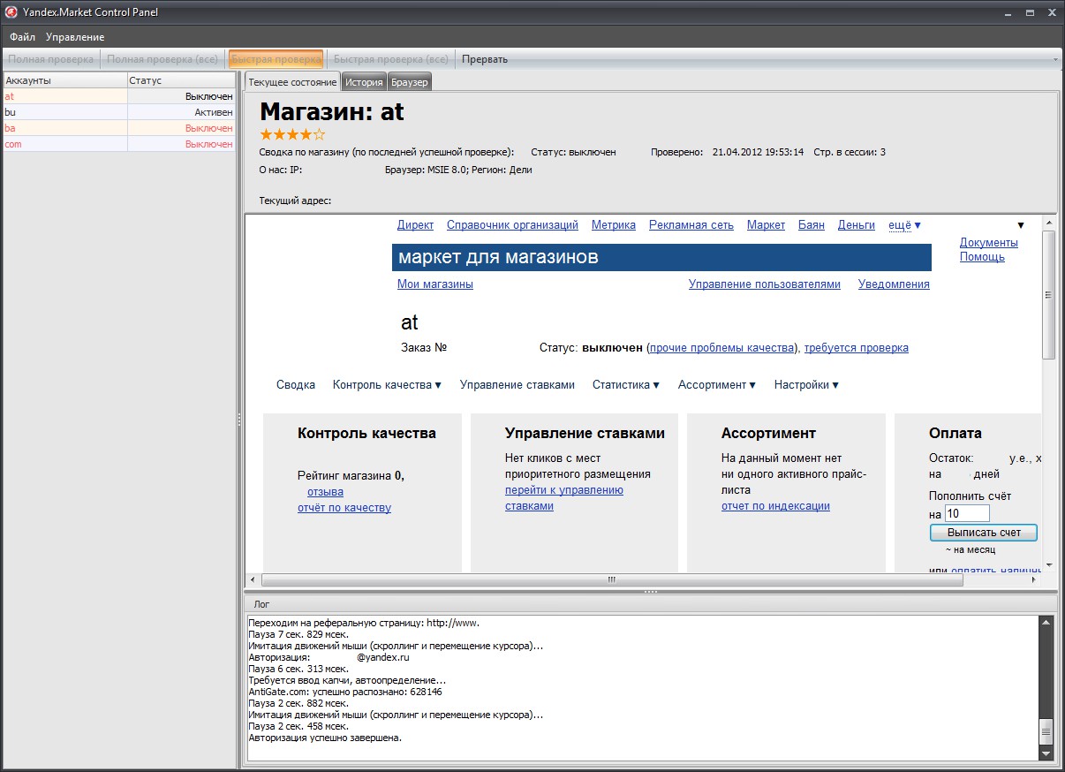Open the Рекламная сеть link
1065x772 pixels.
click(x=691, y=225)
